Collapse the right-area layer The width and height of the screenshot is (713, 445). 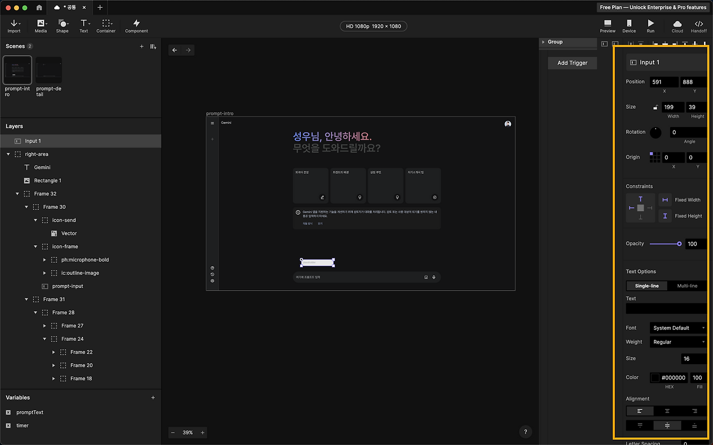pos(8,154)
